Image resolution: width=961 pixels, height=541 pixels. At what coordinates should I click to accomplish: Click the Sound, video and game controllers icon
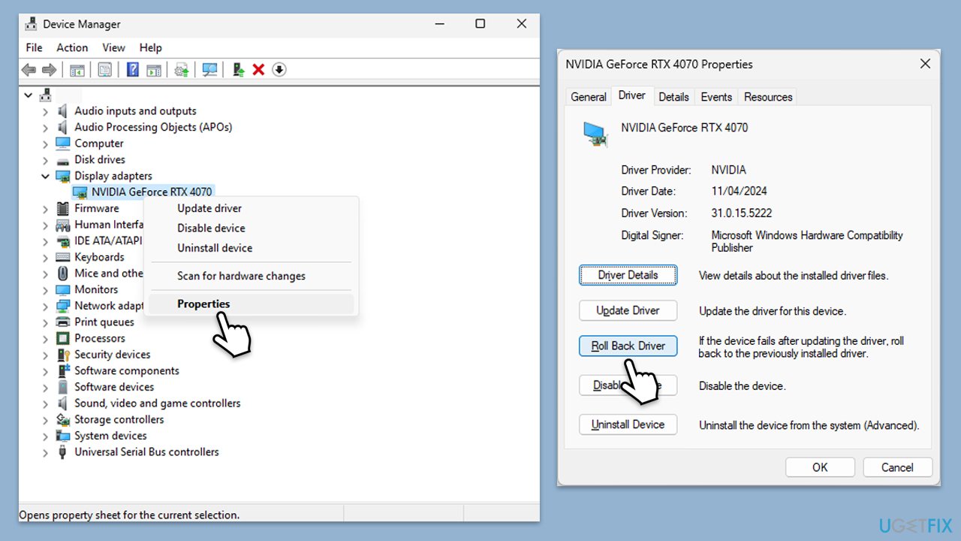pos(63,403)
